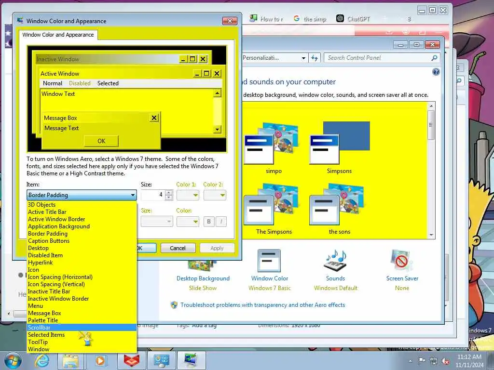
Task: Open Internet Explorer from taskbar
Action: [42, 360]
